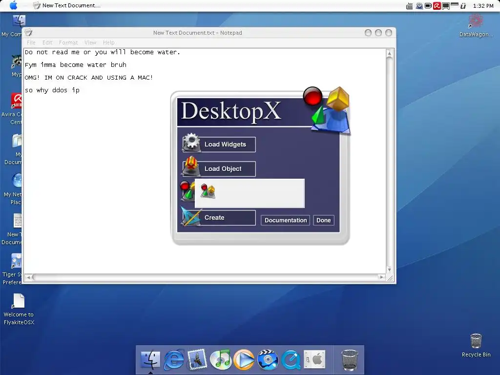The height and width of the screenshot is (375, 500).
Task: Click the New Text Document taskbar item
Action: (67, 5)
